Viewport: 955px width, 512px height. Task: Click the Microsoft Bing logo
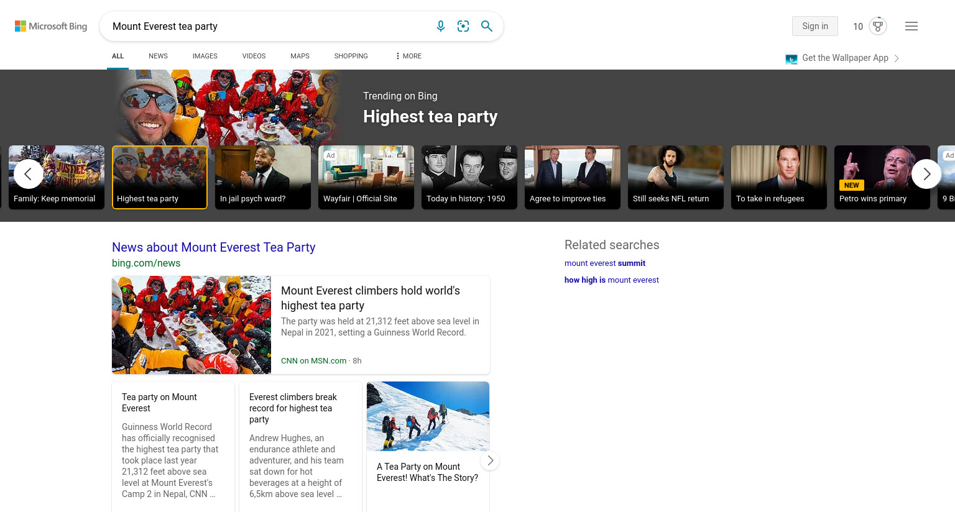51,26
